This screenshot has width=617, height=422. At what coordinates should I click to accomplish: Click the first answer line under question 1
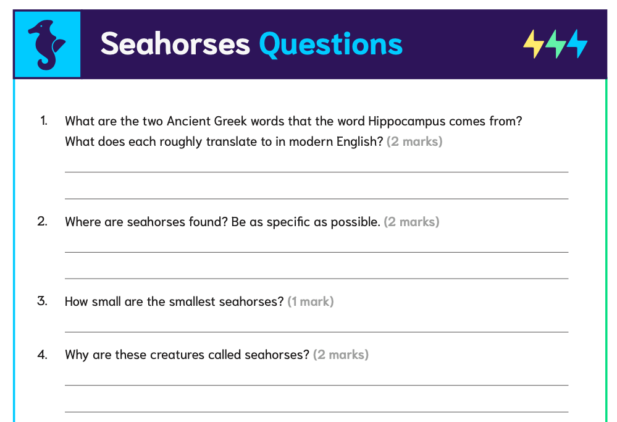click(316, 171)
